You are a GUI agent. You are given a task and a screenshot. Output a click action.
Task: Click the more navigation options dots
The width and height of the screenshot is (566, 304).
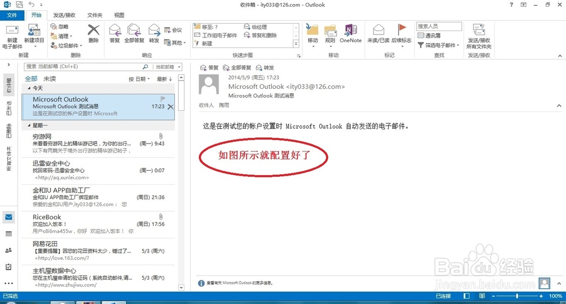[8, 283]
